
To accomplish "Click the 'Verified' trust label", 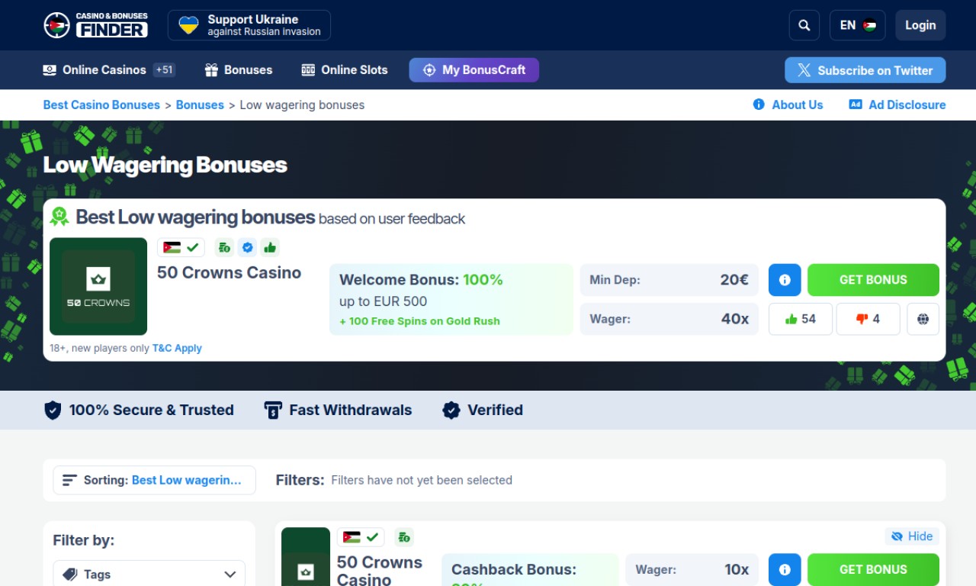I will [x=495, y=410].
